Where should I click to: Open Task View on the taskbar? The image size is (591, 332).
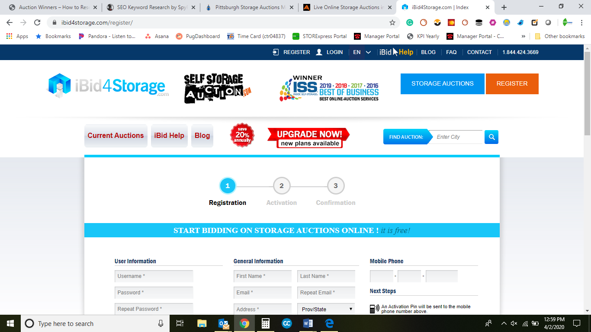point(180,323)
